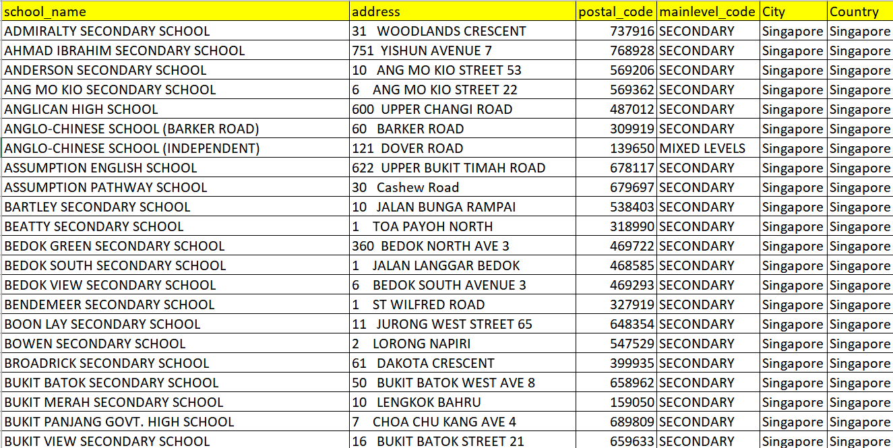Select postal code 159050 cell
This screenshot has height=448, width=893.
pyautogui.click(x=617, y=402)
